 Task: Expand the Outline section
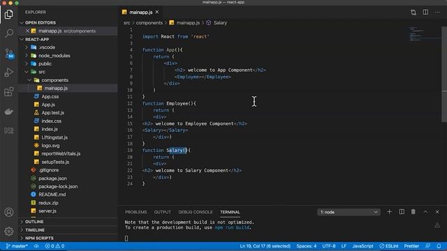click(x=68, y=222)
